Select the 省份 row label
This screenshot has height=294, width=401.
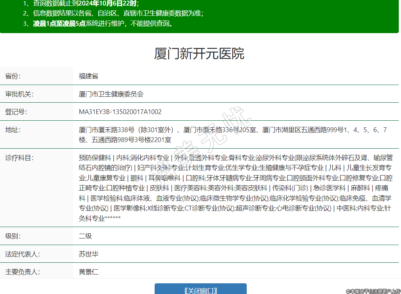[13, 76]
